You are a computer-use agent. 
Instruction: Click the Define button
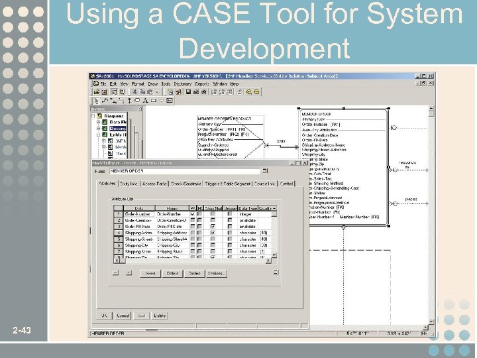click(x=195, y=273)
